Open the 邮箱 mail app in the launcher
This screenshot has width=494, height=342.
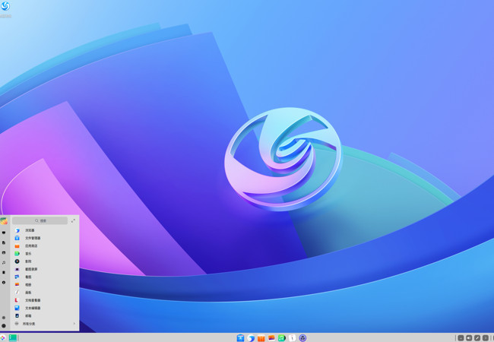(x=44, y=315)
